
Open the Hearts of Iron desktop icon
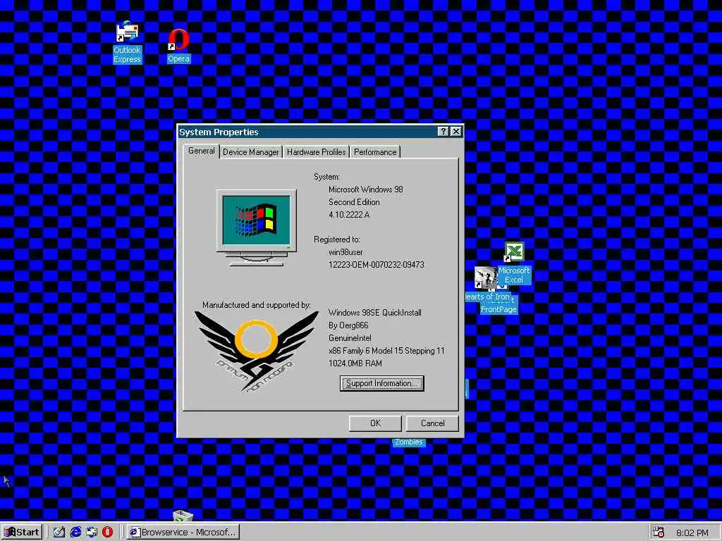(485, 278)
